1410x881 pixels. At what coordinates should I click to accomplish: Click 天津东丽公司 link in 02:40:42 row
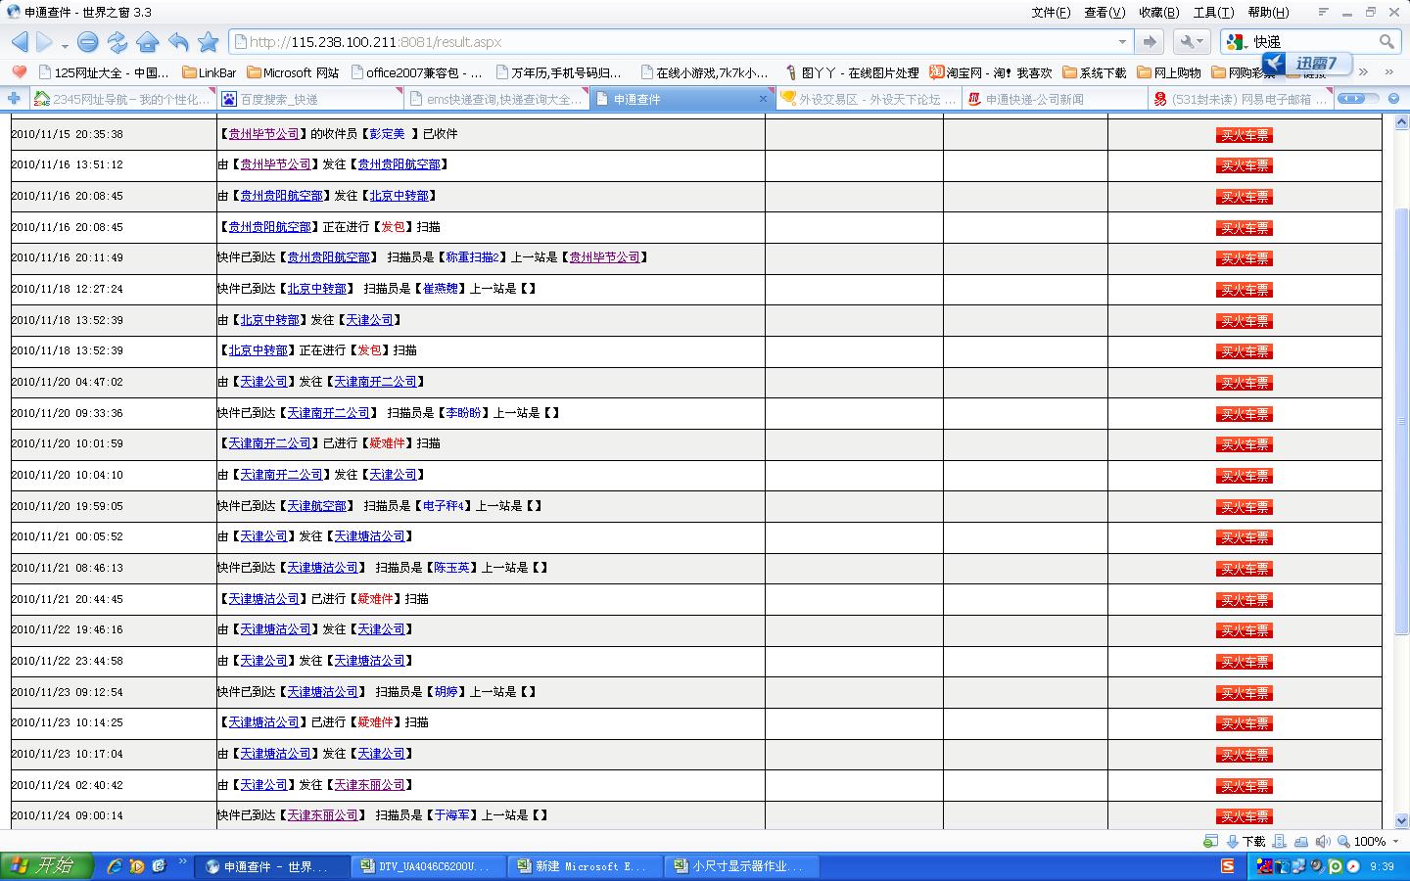370,785
